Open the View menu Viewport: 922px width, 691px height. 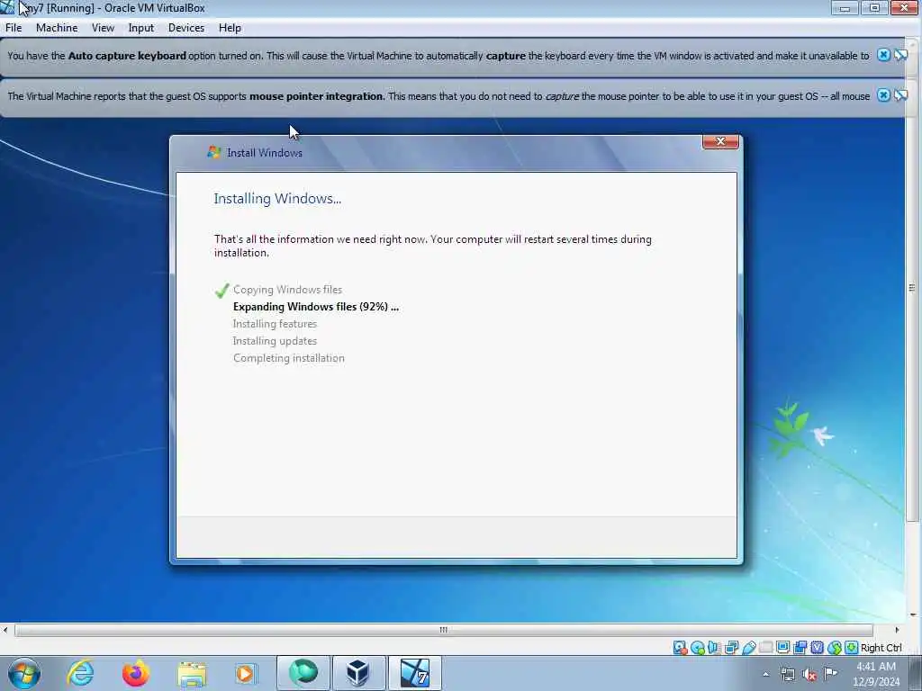[103, 28]
